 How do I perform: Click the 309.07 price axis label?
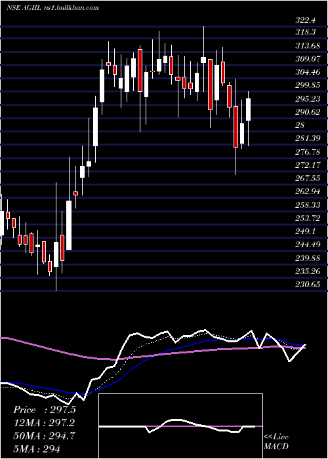point(308,59)
